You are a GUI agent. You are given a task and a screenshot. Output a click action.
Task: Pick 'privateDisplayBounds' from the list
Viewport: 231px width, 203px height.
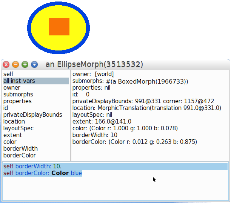tap(32, 115)
